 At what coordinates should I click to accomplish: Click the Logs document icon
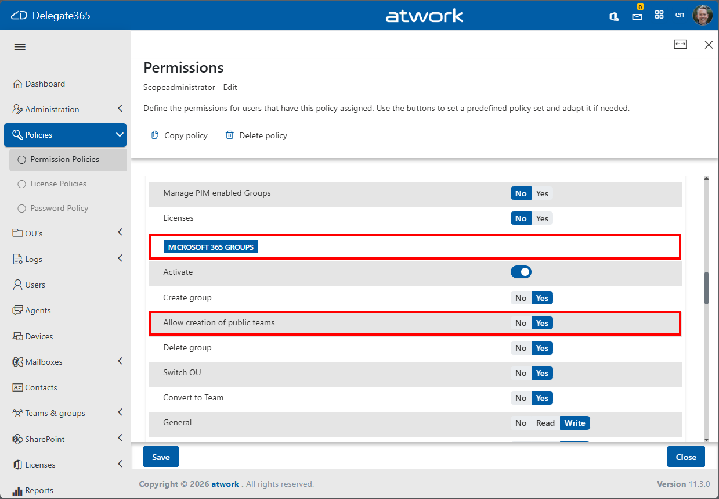(17, 259)
